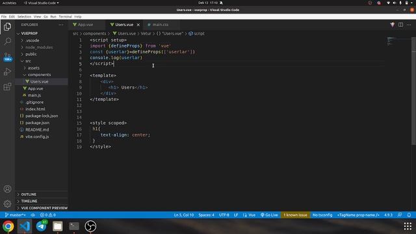
Task: Open the Help menu
Action: click(78, 16)
